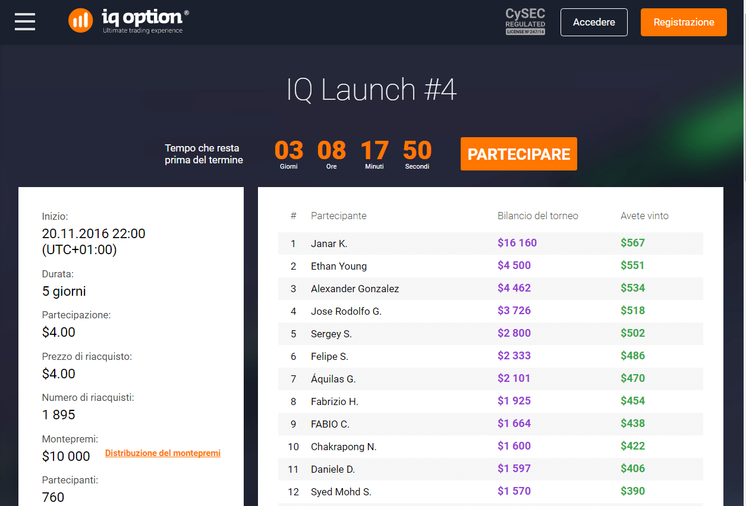Click the 1 895 rebuys count

[59, 415]
